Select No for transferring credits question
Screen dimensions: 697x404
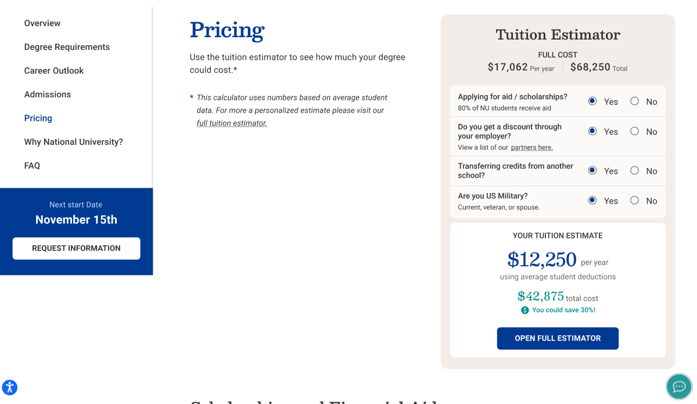point(634,170)
